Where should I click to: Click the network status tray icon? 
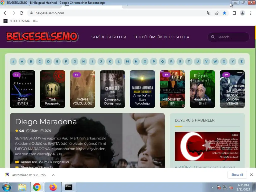[x=225, y=187]
